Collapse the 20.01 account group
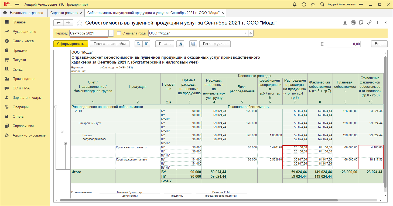 (59, 119)
